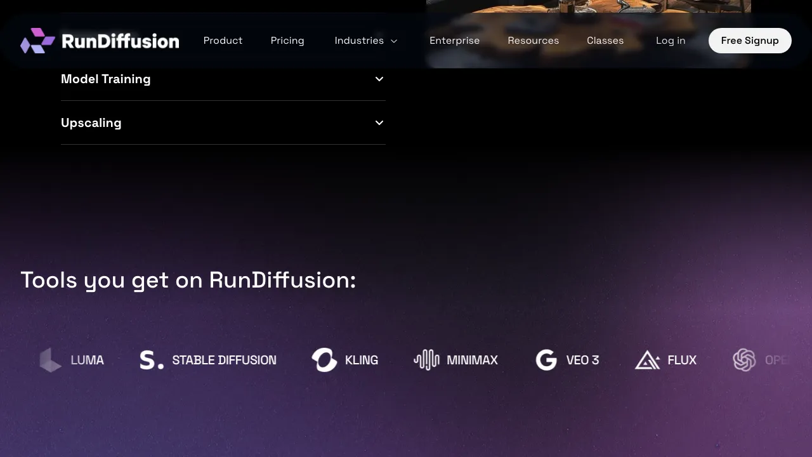
Task: Click the OpenAI swirl icon
Action: click(x=744, y=360)
